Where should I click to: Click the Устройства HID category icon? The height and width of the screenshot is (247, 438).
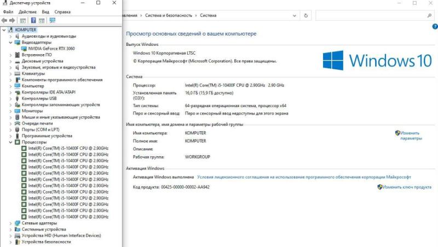(18, 236)
